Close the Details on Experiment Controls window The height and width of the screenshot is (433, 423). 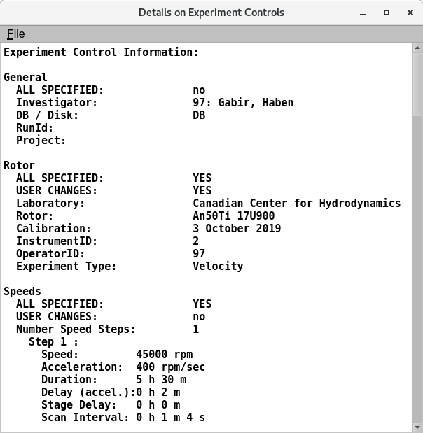[408, 13]
